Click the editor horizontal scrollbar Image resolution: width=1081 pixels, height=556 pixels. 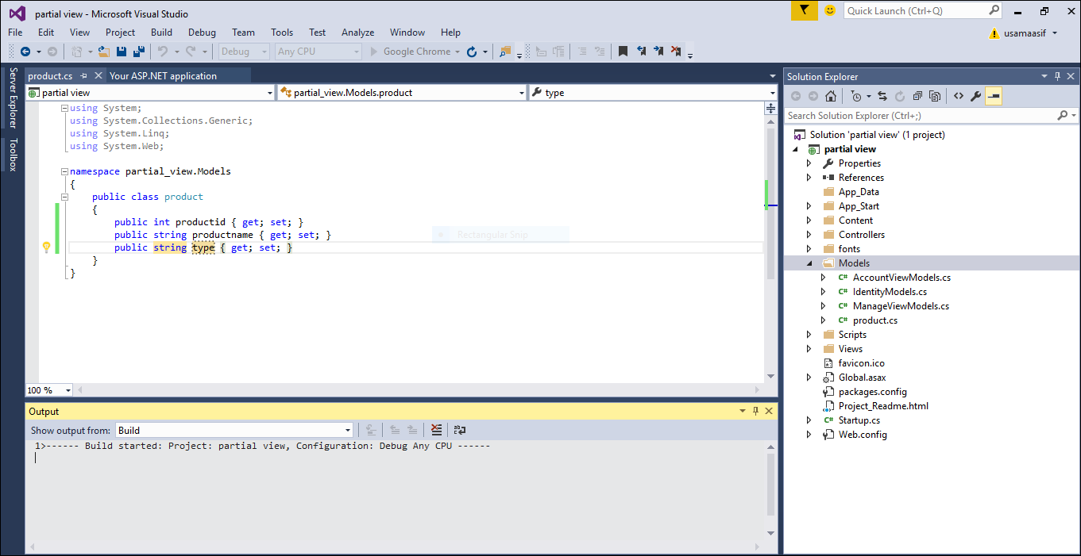click(x=420, y=390)
